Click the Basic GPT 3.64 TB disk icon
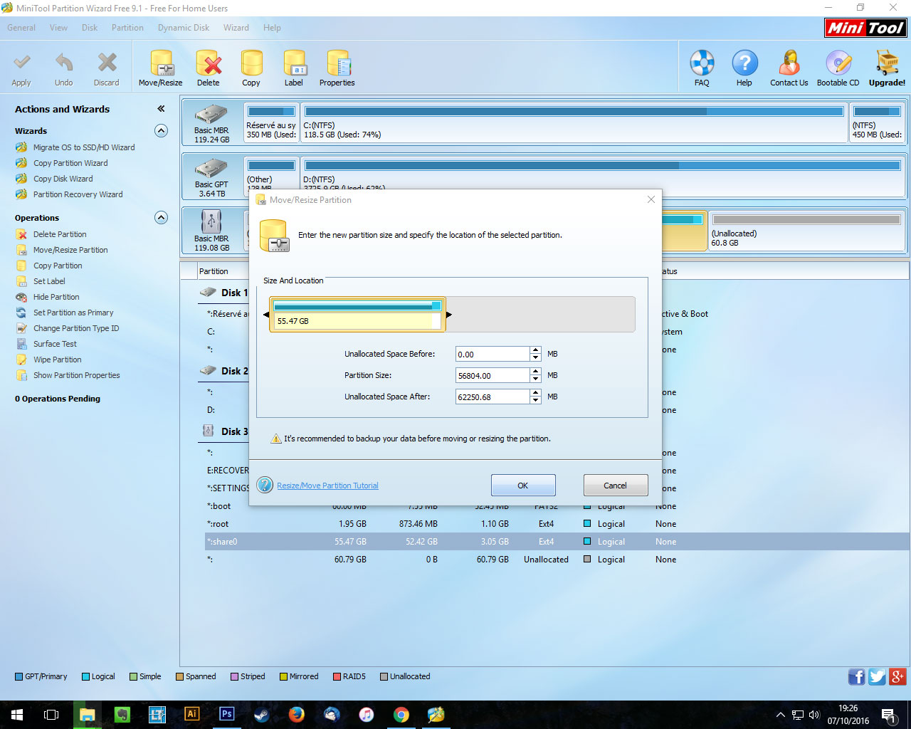The width and height of the screenshot is (911, 729). click(x=211, y=169)
